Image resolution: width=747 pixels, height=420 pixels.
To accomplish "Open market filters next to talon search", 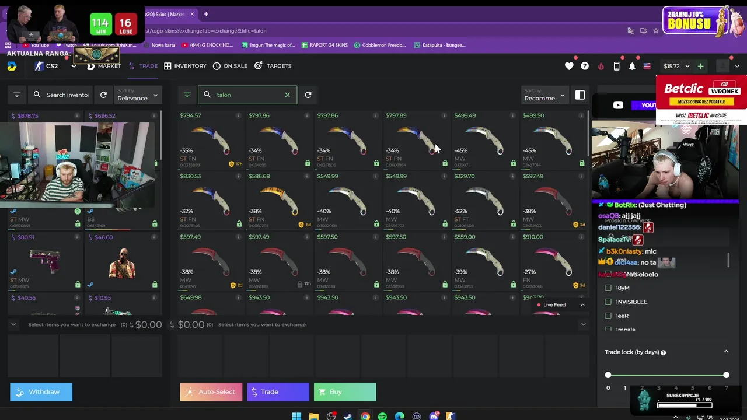I will (187, 94).
